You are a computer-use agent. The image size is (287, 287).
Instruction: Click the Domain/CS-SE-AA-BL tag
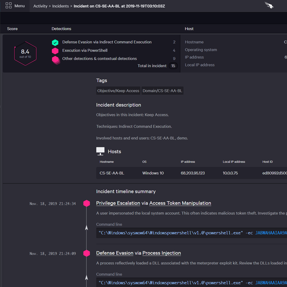162,90
